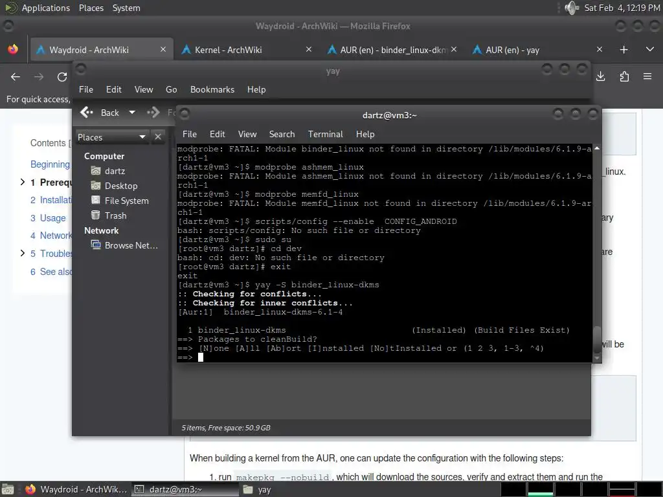Screen dimensions: 663x497
Task: Open Firefox hamburger application menu
Action: (x=647, y=76)
